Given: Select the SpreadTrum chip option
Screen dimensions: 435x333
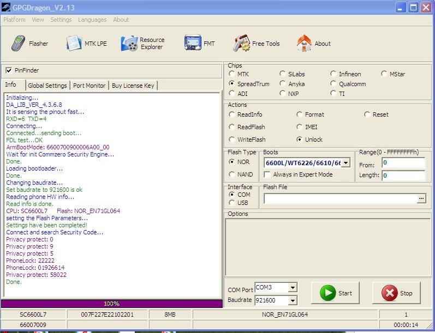Looking at the screenshot, I should [231, 83].
